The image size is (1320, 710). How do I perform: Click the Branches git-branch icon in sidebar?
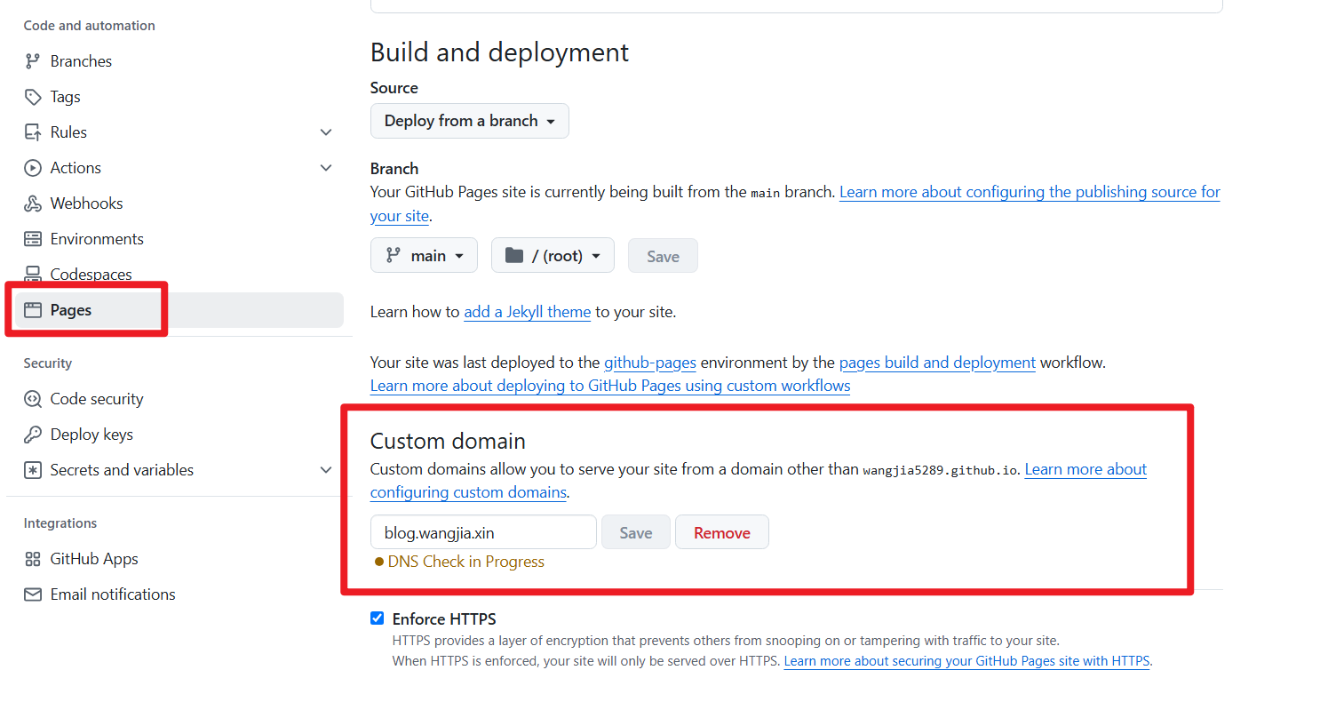point(33,61)
